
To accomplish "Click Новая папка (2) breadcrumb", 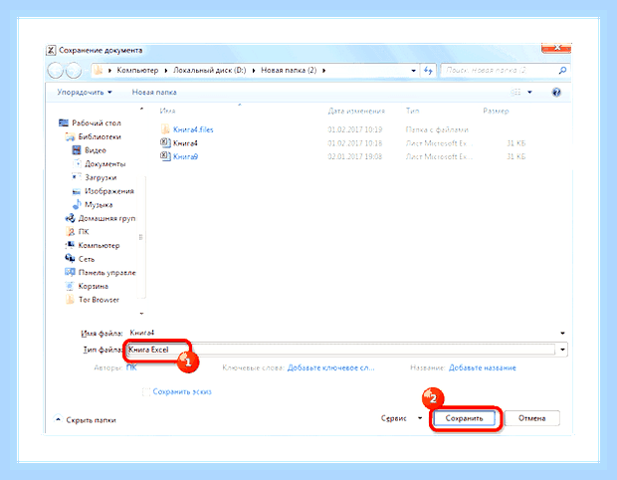I will [289, 70].
